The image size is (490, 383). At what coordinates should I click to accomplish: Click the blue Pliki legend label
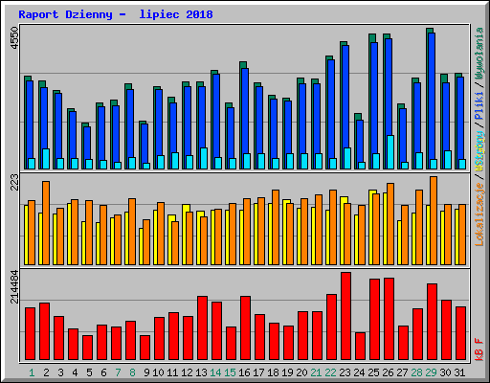coord(479,105)
